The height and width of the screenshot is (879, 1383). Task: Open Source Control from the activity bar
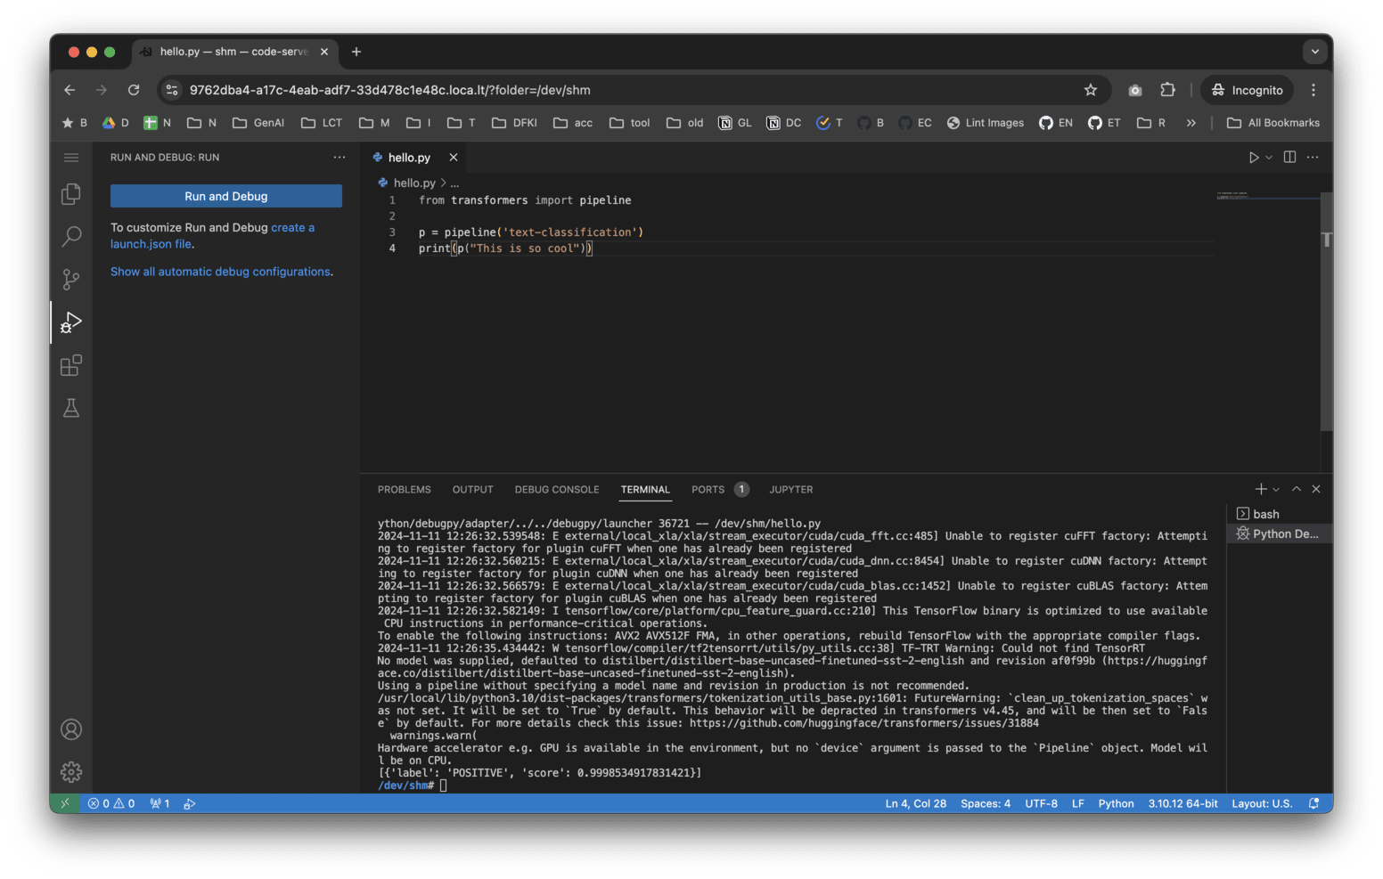(x=70, y=280)
